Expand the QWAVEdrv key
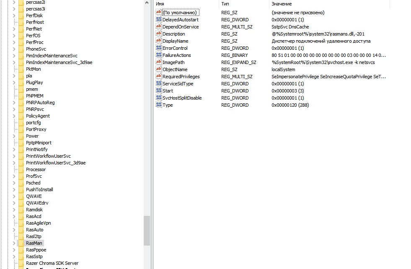 click(14, 203)
